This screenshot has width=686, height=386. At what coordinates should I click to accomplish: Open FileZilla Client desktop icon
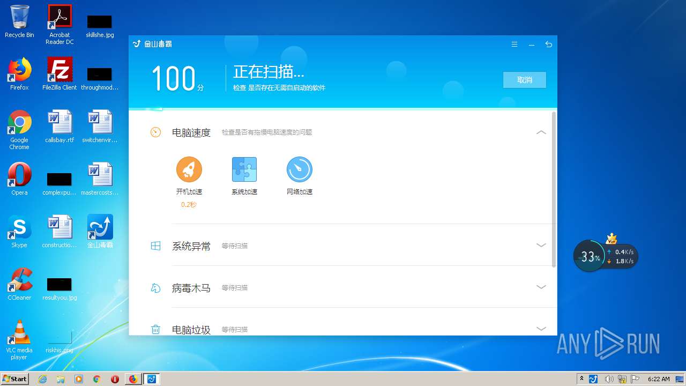coord(59,74)
